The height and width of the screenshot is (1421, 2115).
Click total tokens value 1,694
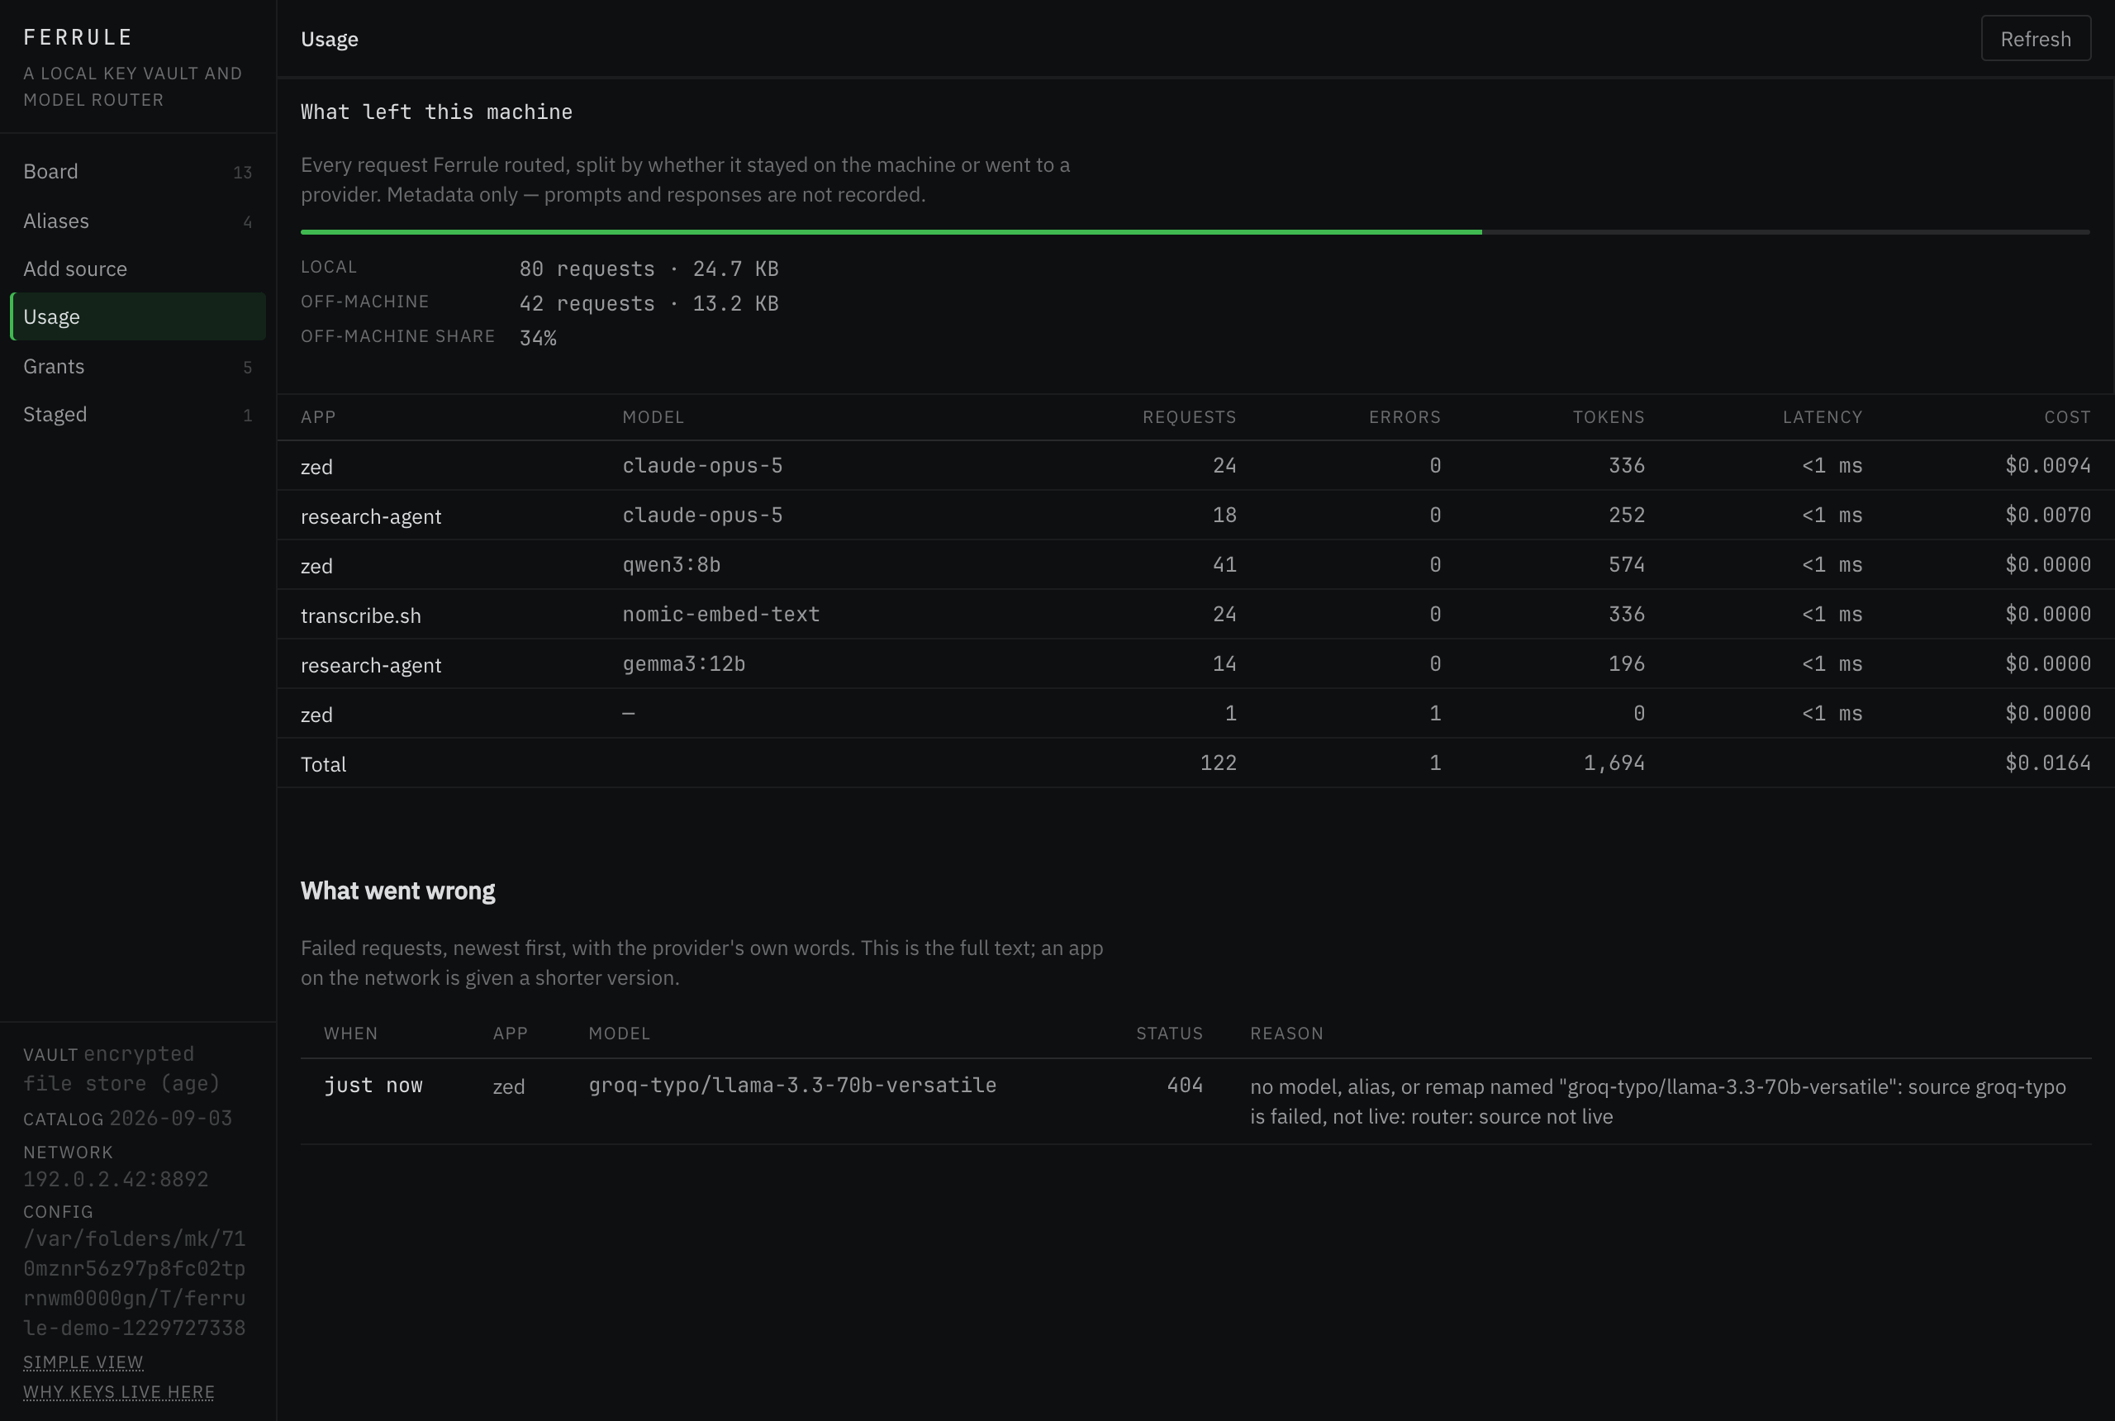pyautogui.click(x=1614, y=763)
